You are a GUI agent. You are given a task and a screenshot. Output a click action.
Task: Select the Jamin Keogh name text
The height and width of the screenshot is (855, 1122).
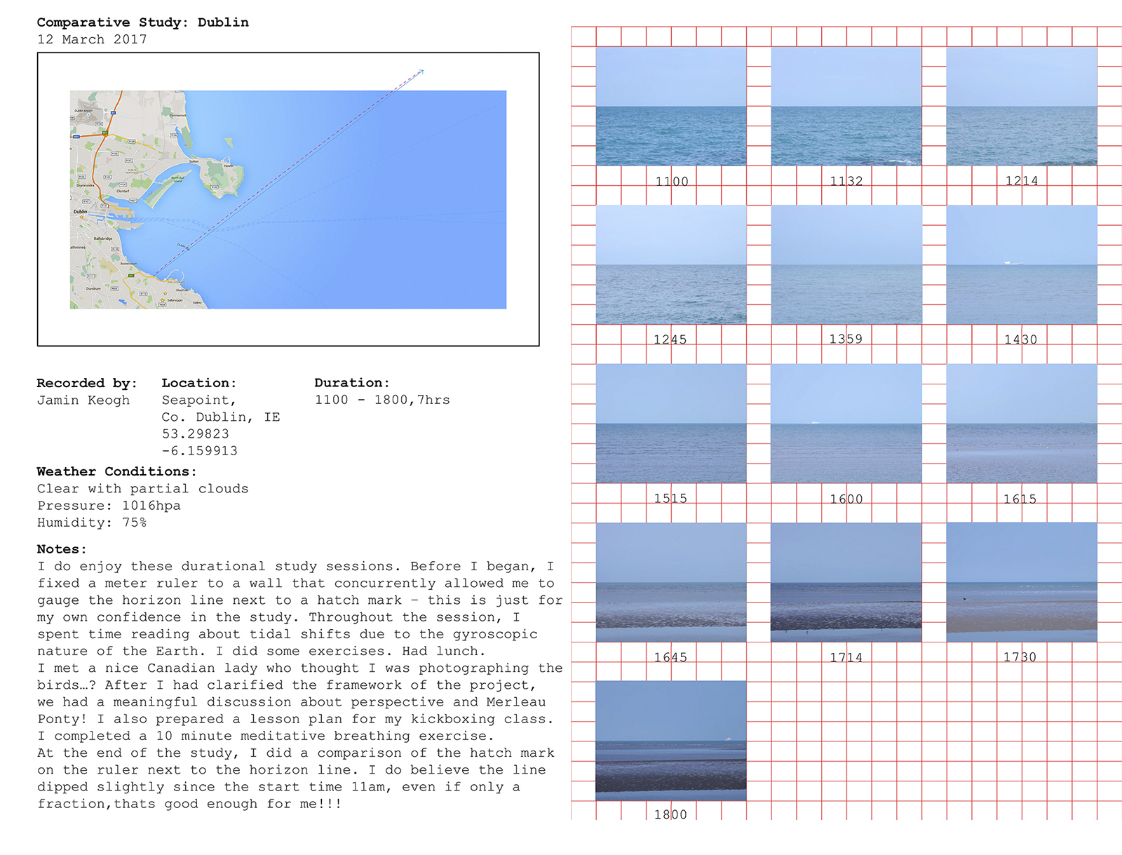[x=83, y=400]
